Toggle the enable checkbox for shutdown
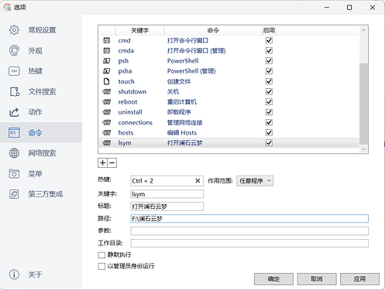The height and width of the screenshot is (290, 385). click(269, 91)
